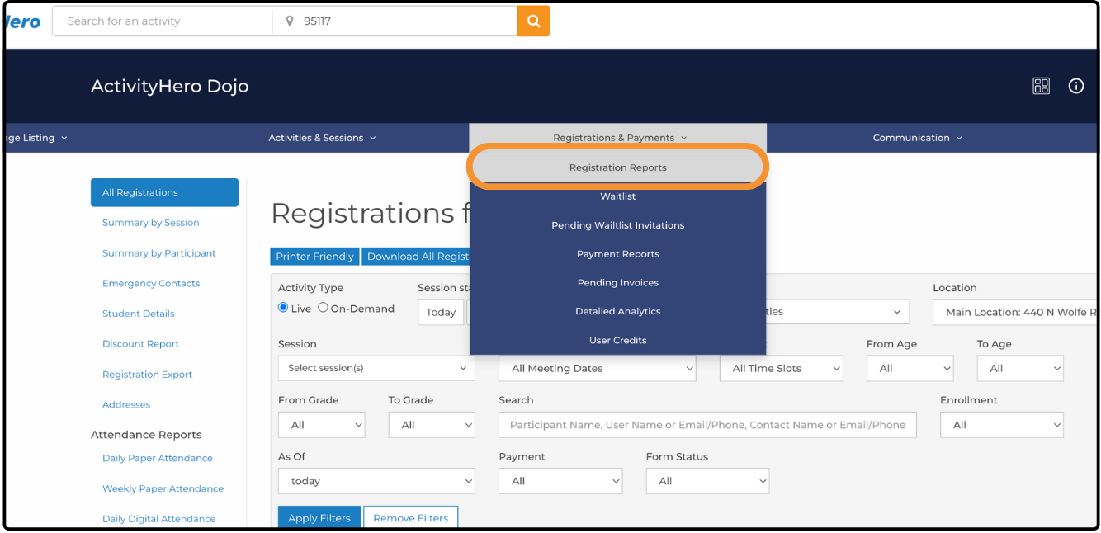Viewport: 1101px width, 533px height.
Task: Choose Pending Waitlist Invitations menu entry
Action: click(x=618, y=225)
